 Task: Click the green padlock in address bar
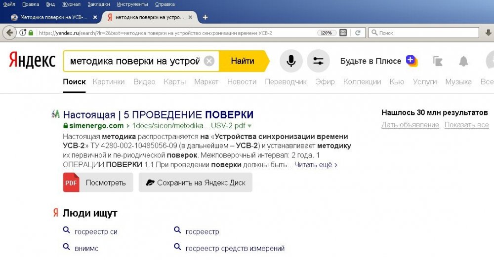31,33
